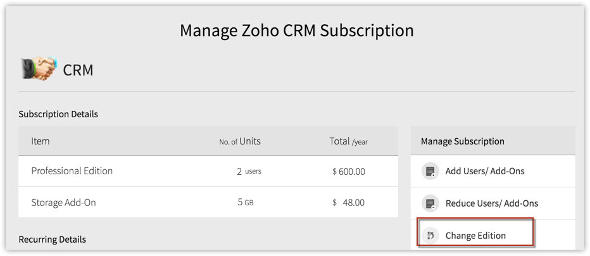
Task: Click the Subscription Details section heading
Action: click(x=58, y=114)
